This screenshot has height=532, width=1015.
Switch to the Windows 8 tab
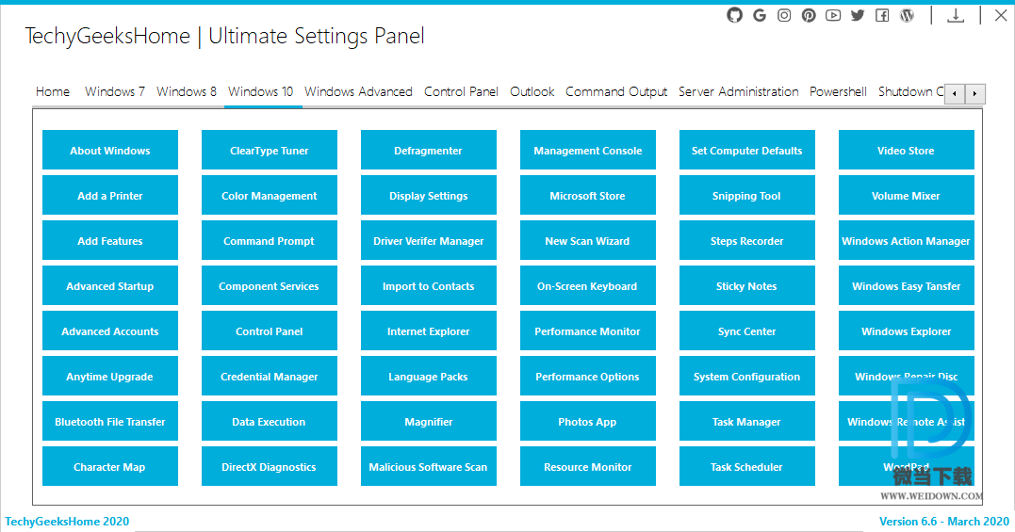(187, 91)
